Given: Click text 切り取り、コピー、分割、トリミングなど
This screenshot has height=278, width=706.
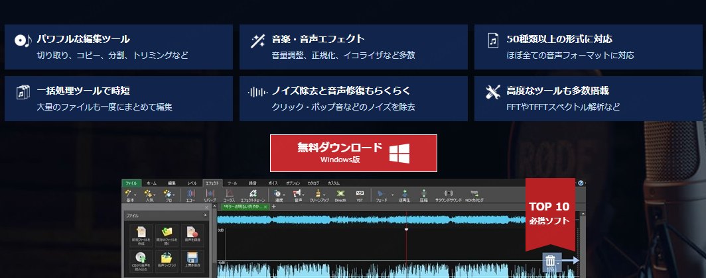Looking at the screenshot, I should coord(113,56).
